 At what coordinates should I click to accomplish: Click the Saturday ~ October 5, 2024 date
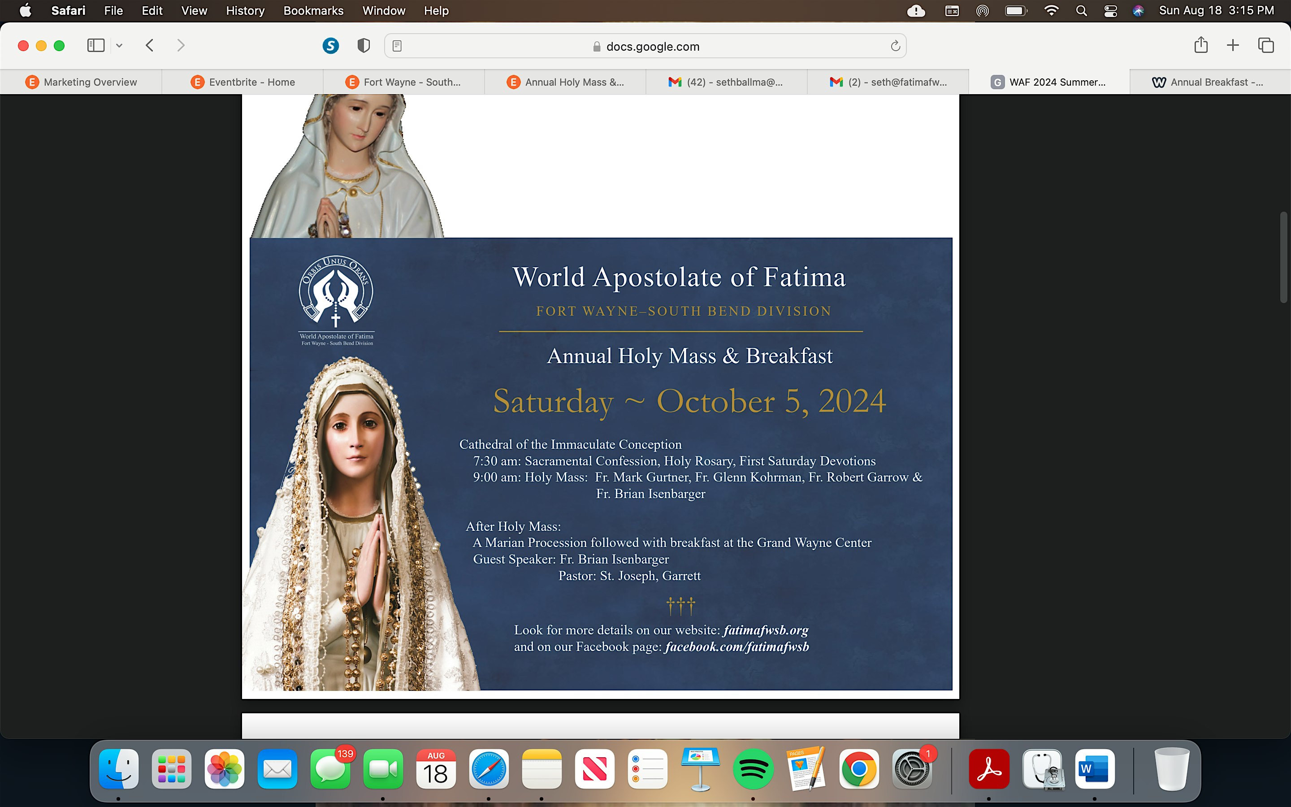tap(689, 401)
